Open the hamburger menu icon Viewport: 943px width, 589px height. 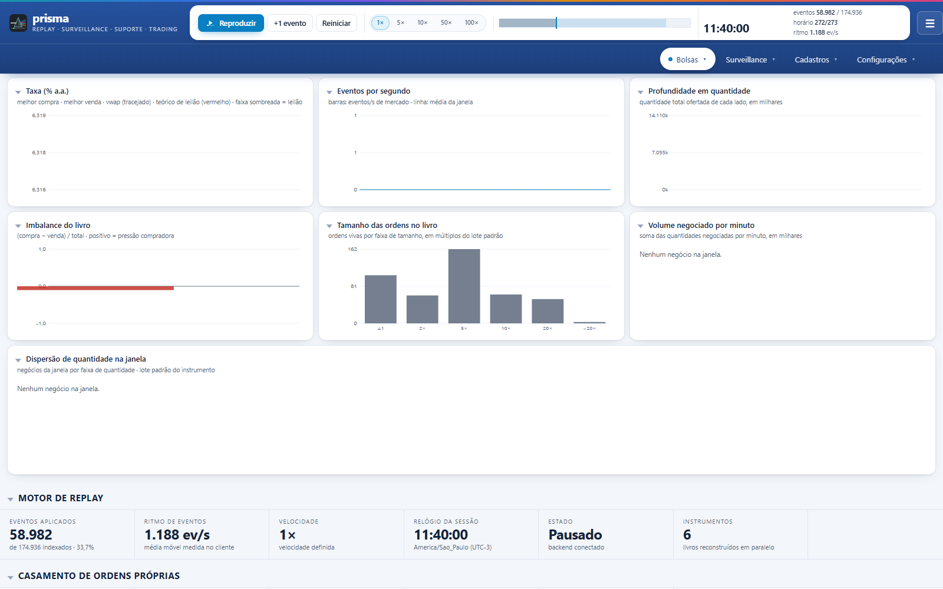point(930,24)
